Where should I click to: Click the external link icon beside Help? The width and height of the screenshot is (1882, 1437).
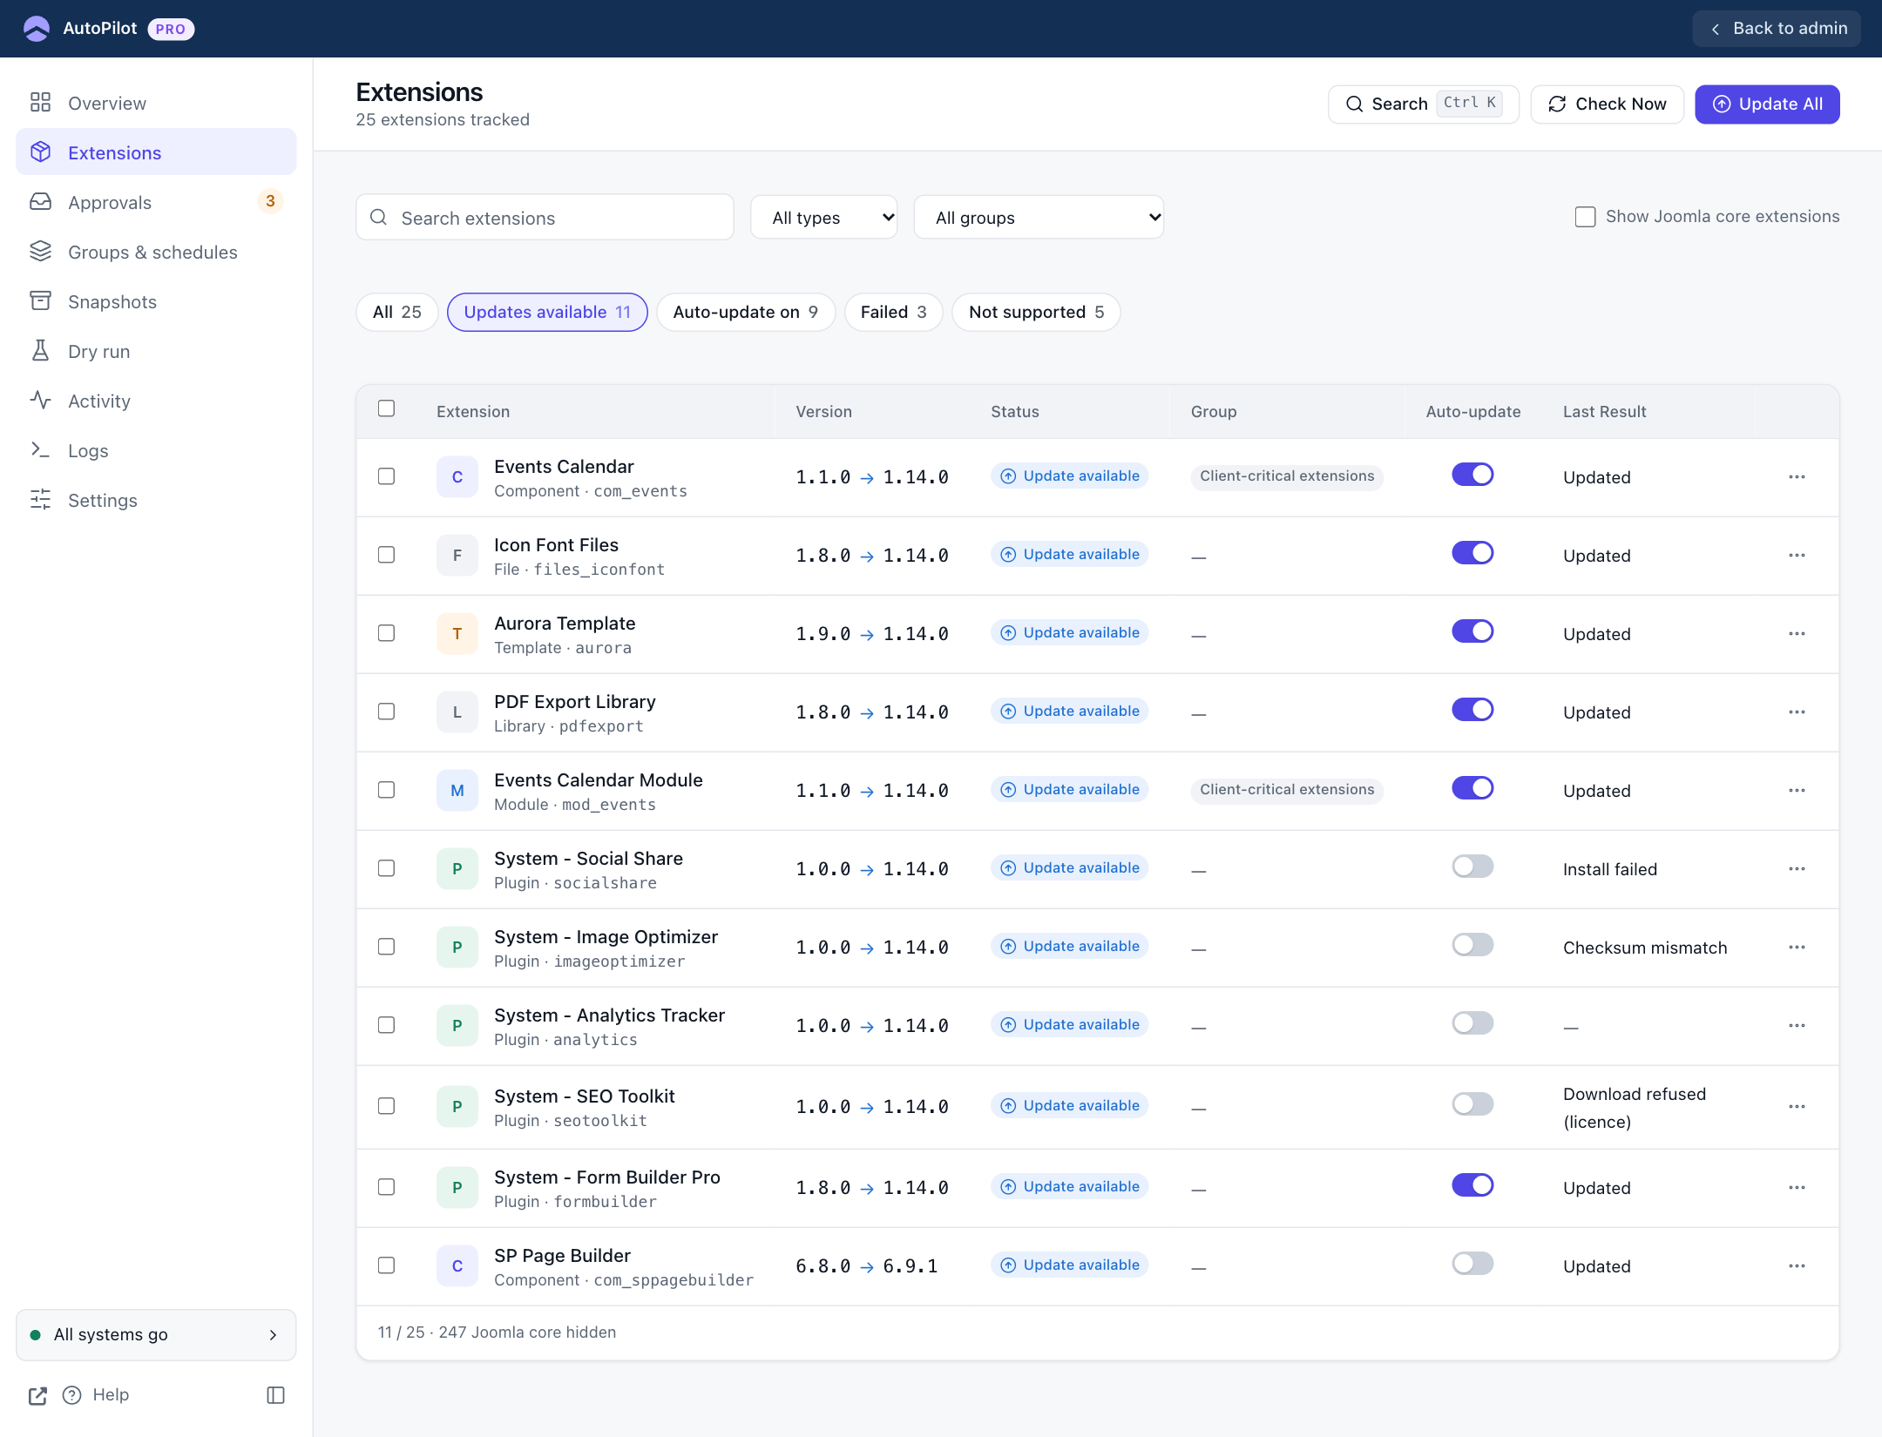click(37, 1396)
